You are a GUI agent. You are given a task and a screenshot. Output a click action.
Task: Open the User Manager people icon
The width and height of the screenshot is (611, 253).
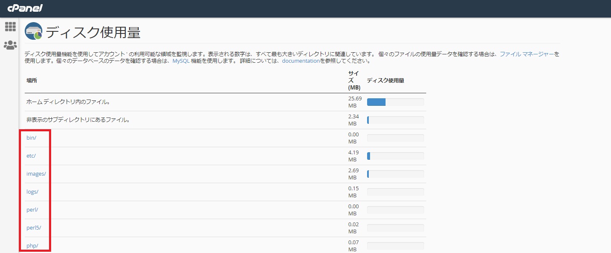10,45
